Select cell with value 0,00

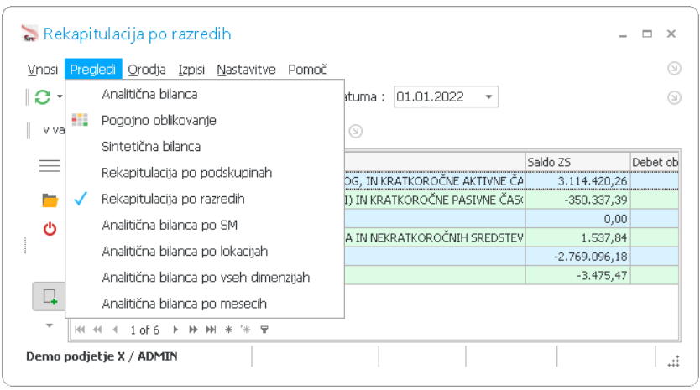coord(577,219)
